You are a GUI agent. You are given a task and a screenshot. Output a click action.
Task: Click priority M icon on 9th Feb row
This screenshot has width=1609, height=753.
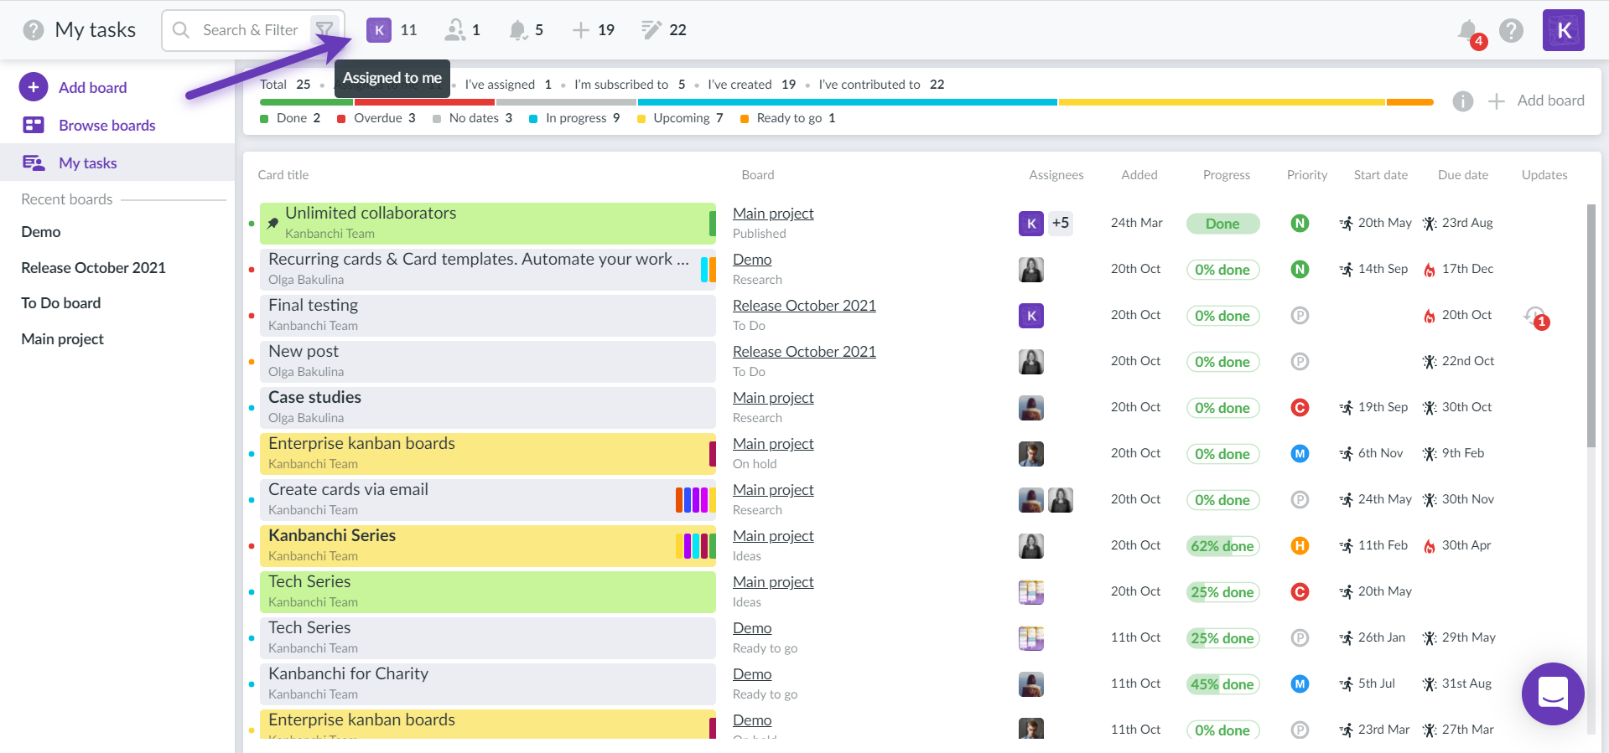[1300, 453]
